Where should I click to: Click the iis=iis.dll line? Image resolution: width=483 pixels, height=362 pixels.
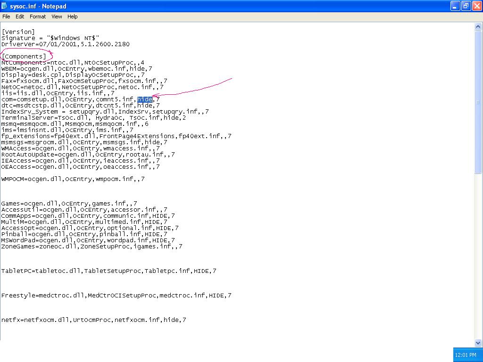[x=58, y=93]
